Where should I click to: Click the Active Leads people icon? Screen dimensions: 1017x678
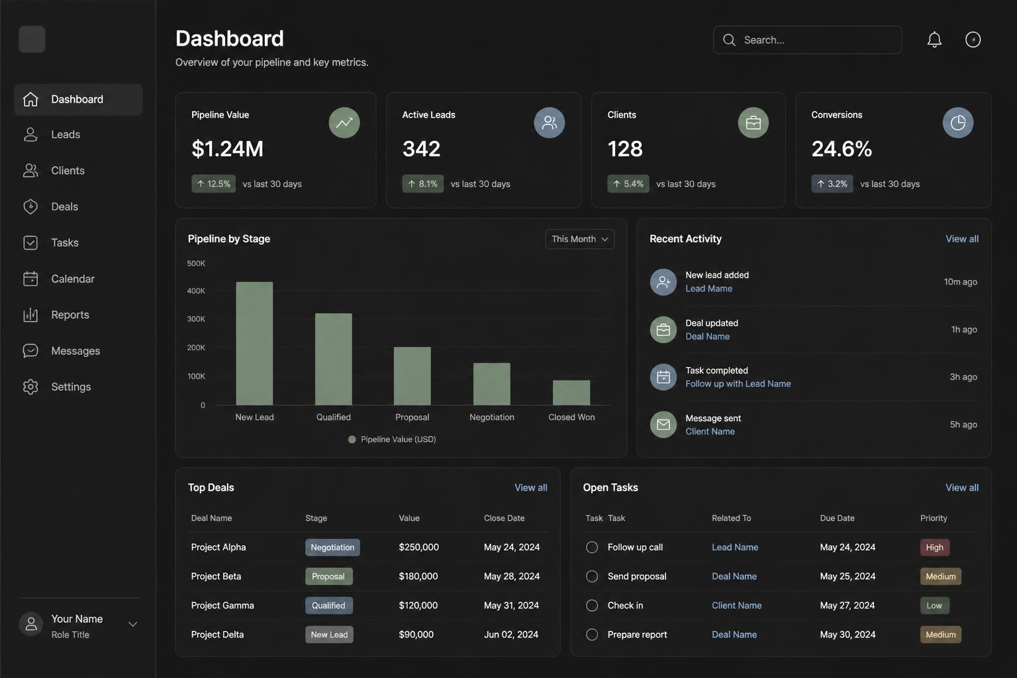(x=550, y=122)
